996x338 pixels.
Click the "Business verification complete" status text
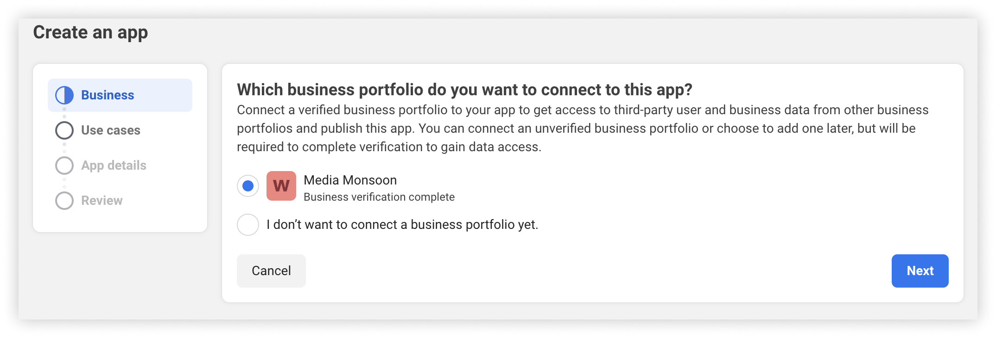click(379, 197)
